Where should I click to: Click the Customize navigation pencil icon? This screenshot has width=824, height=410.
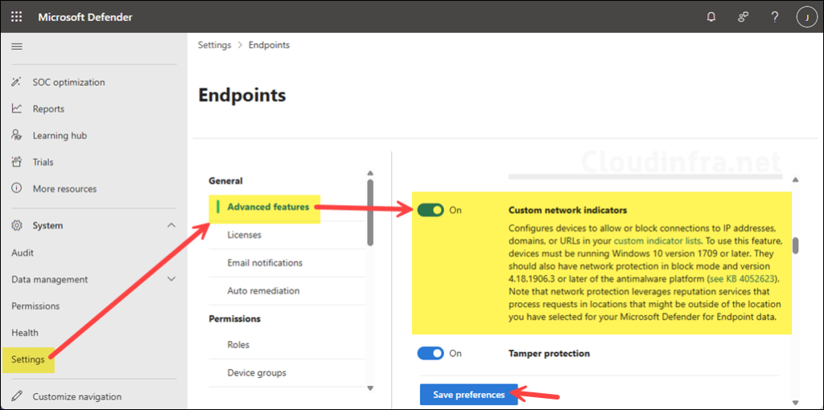tap(17, 396)
